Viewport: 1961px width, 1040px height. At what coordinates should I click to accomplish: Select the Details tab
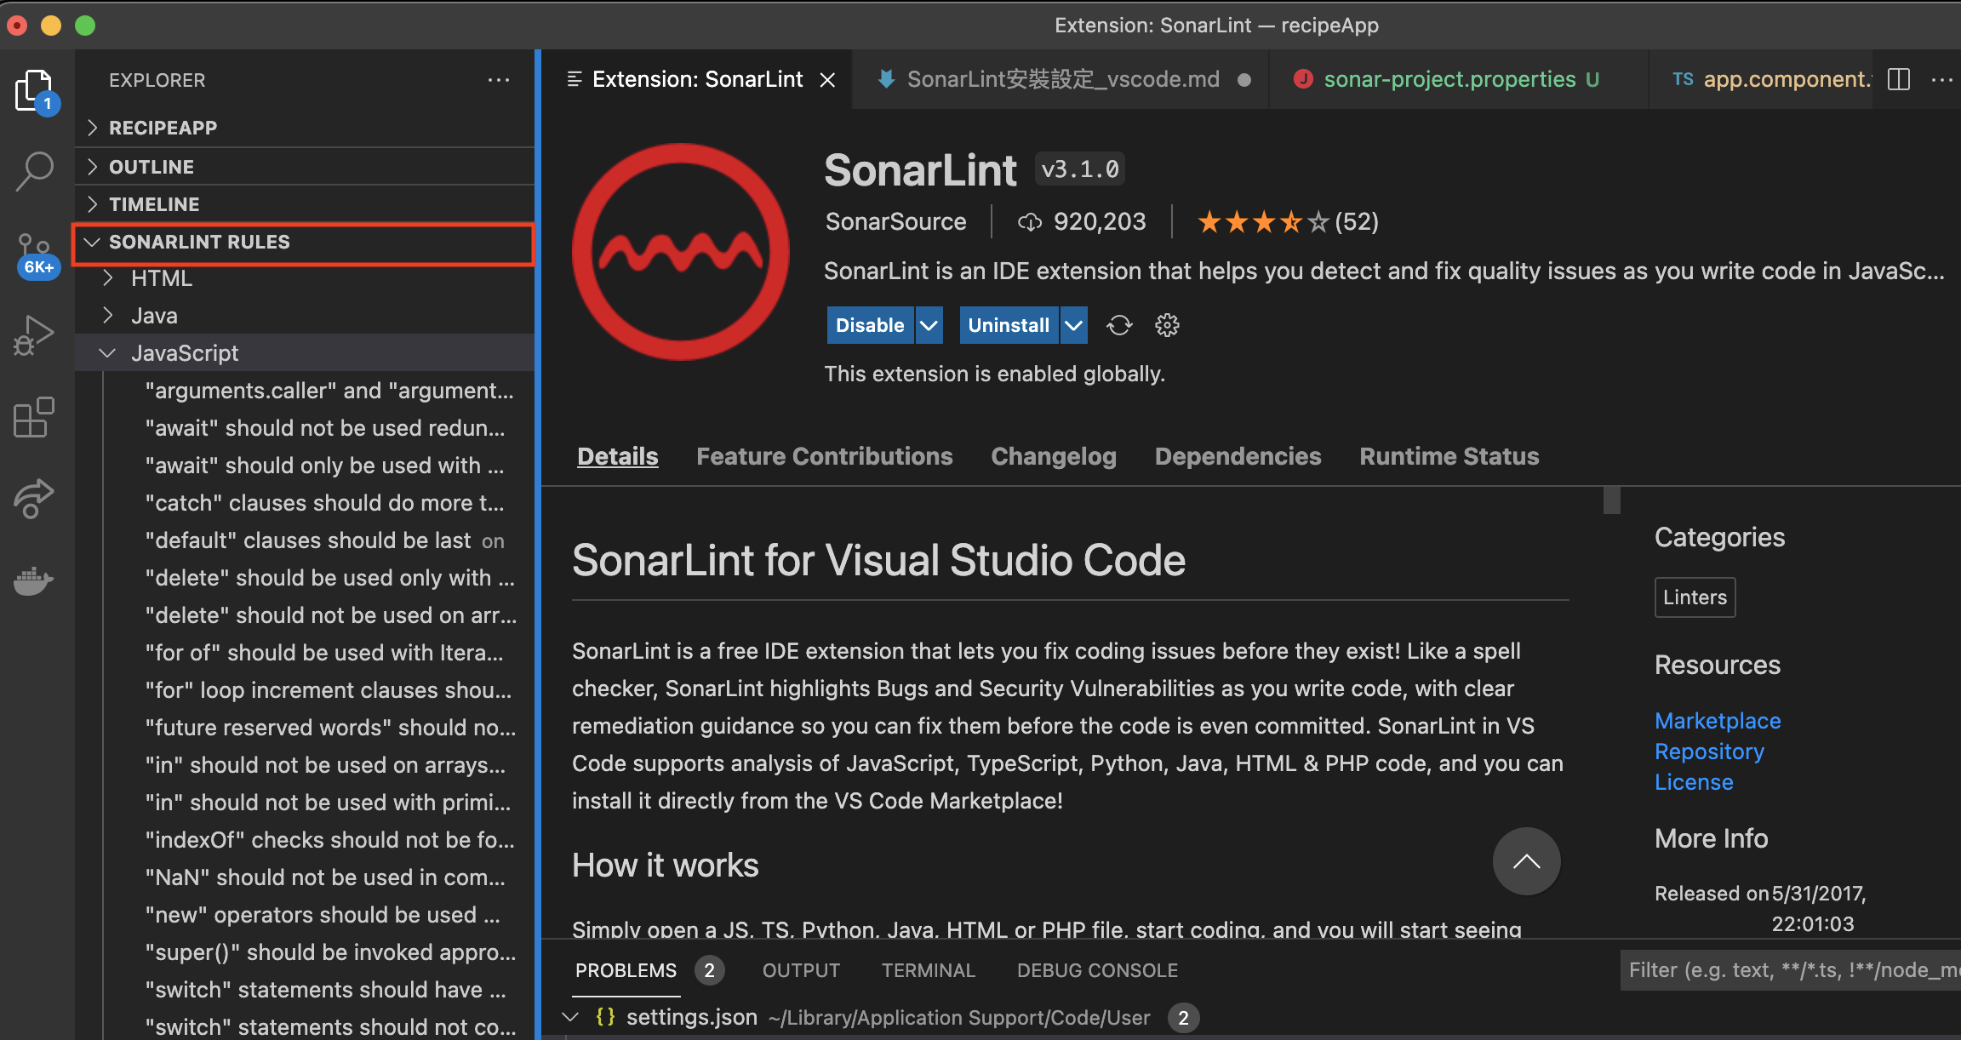tap(618, 456)
